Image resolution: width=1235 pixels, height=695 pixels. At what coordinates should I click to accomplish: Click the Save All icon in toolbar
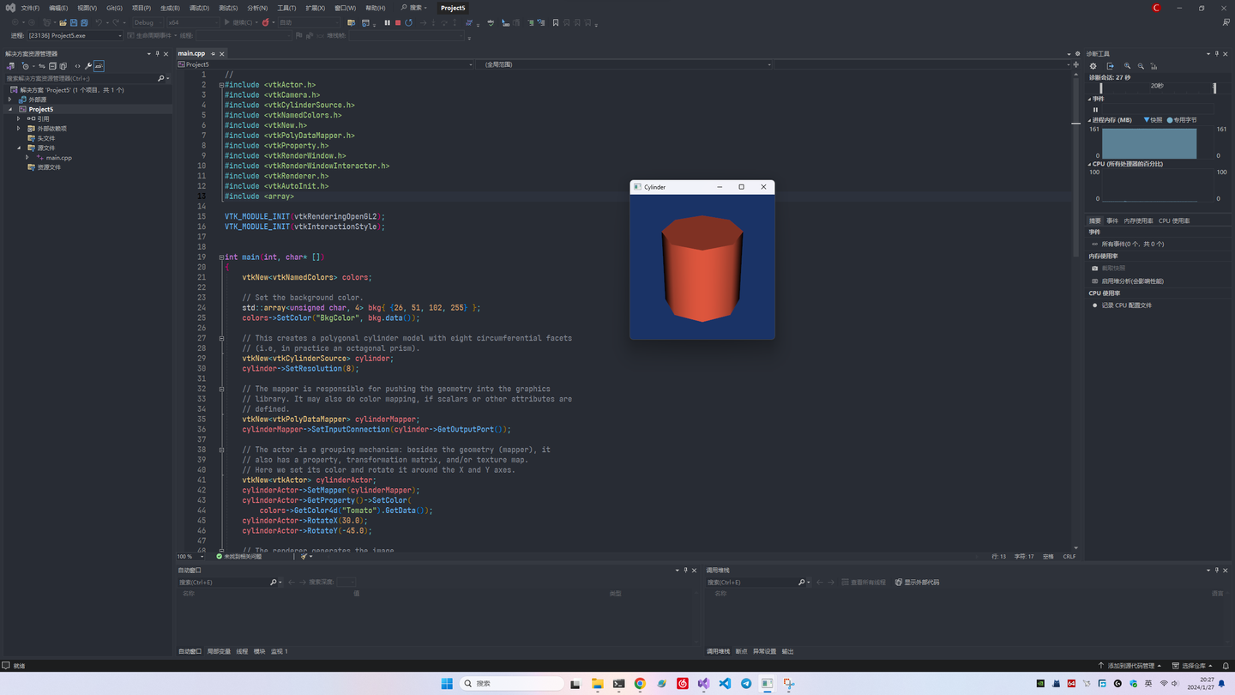[x=84, y=23]
